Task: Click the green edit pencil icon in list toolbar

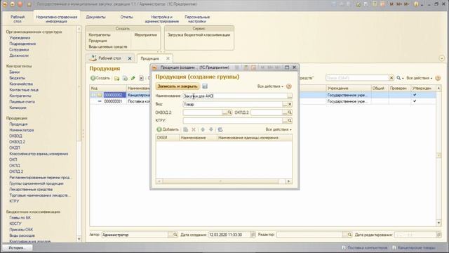Action: (x=133, y=78)
